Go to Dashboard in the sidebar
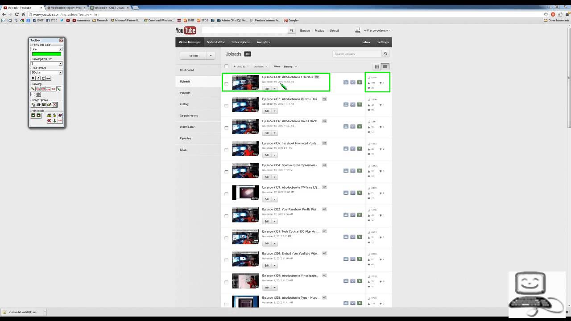 [187, 70]
